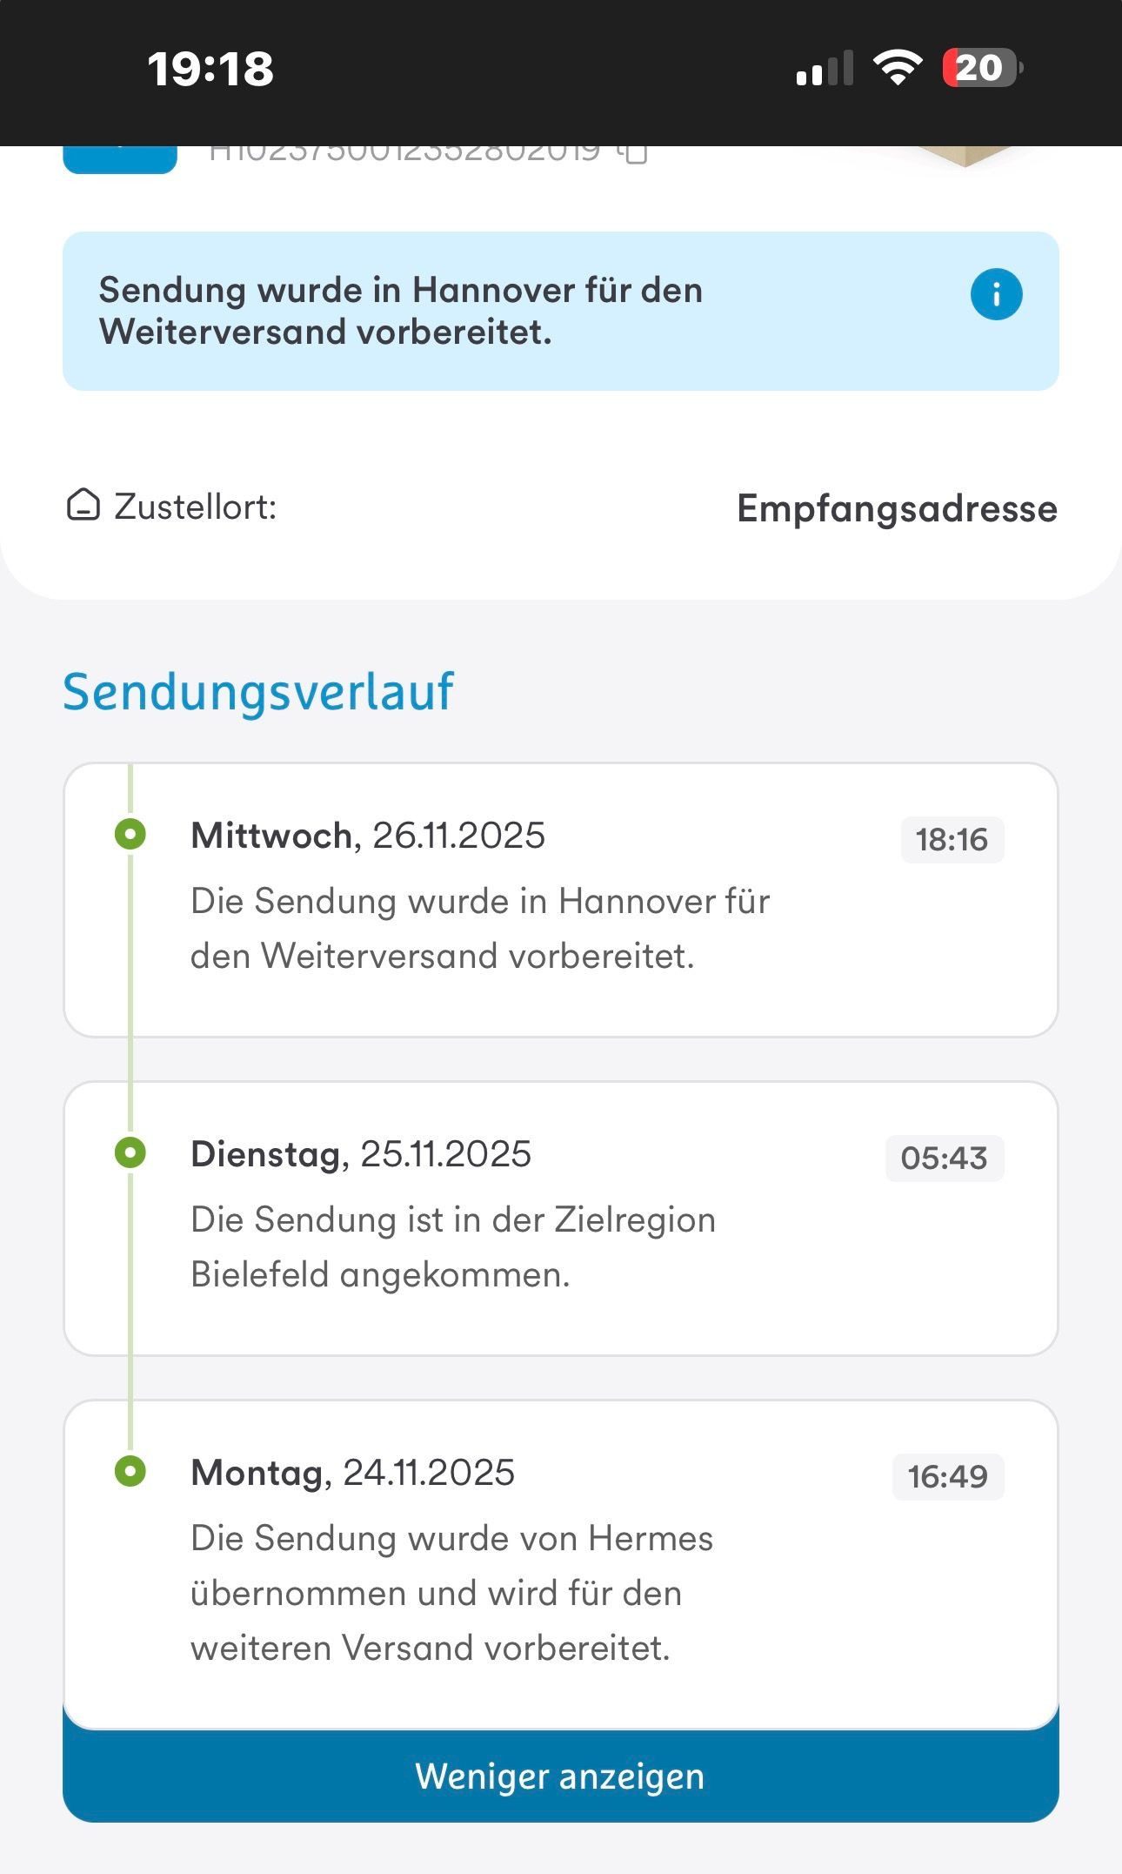Tap the house icon beside Zustellort
Image resolution: width=1122 pixels, height=1874 pixels.
coord(83,505)
